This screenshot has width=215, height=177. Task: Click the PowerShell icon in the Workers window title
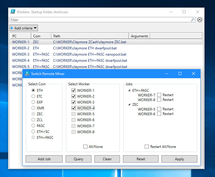coord(13,12)
